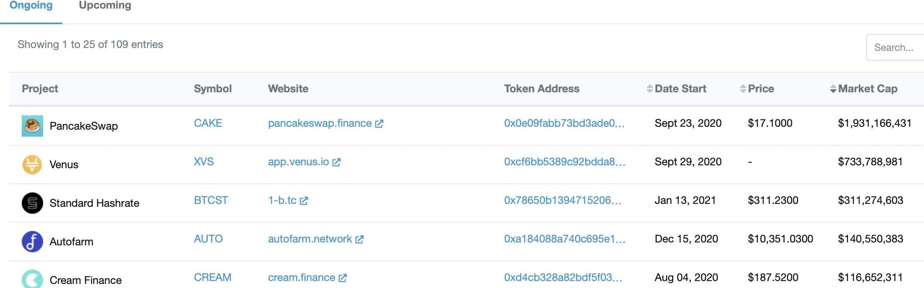Viewport: 924px width, 288px height.
Task: Sort table by Date Start header
Action: [x=680, y=89]
